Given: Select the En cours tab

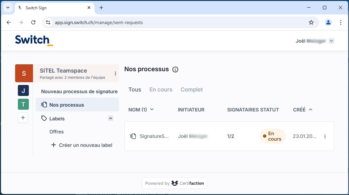Looking at the screenshot, I should coord(161,89).
